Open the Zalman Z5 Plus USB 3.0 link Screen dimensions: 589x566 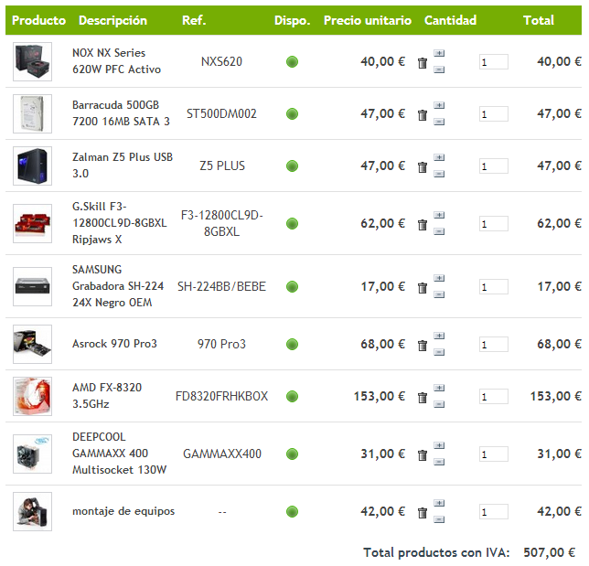[x=122, y=166]
